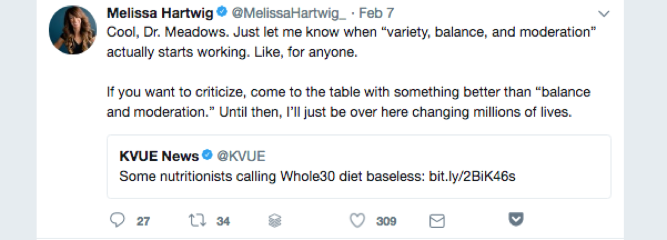
Task: Click the verified badge beside KVUE News
Action: [207, 155]
